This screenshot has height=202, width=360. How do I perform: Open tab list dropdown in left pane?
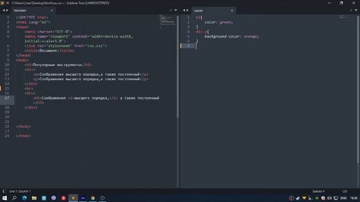[176, 10]
